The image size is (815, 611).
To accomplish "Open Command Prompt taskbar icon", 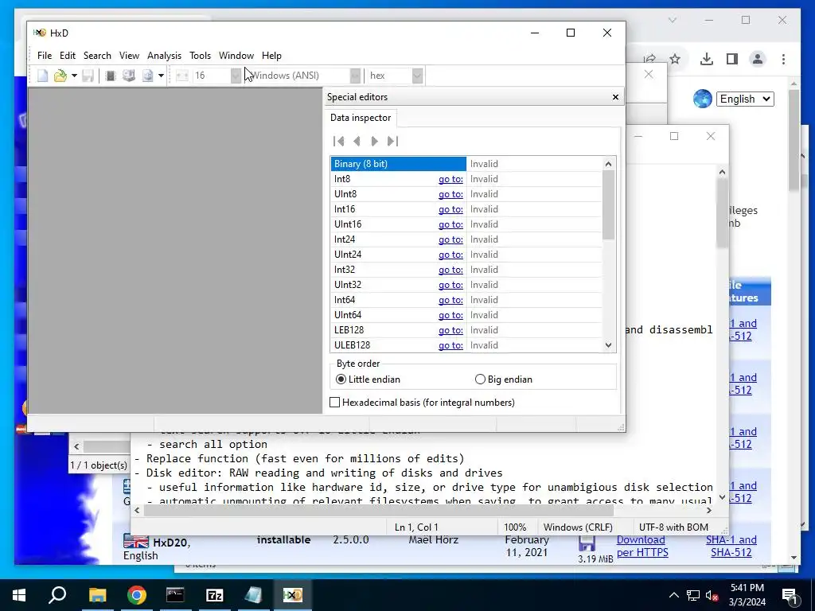I will click(175, 595).
